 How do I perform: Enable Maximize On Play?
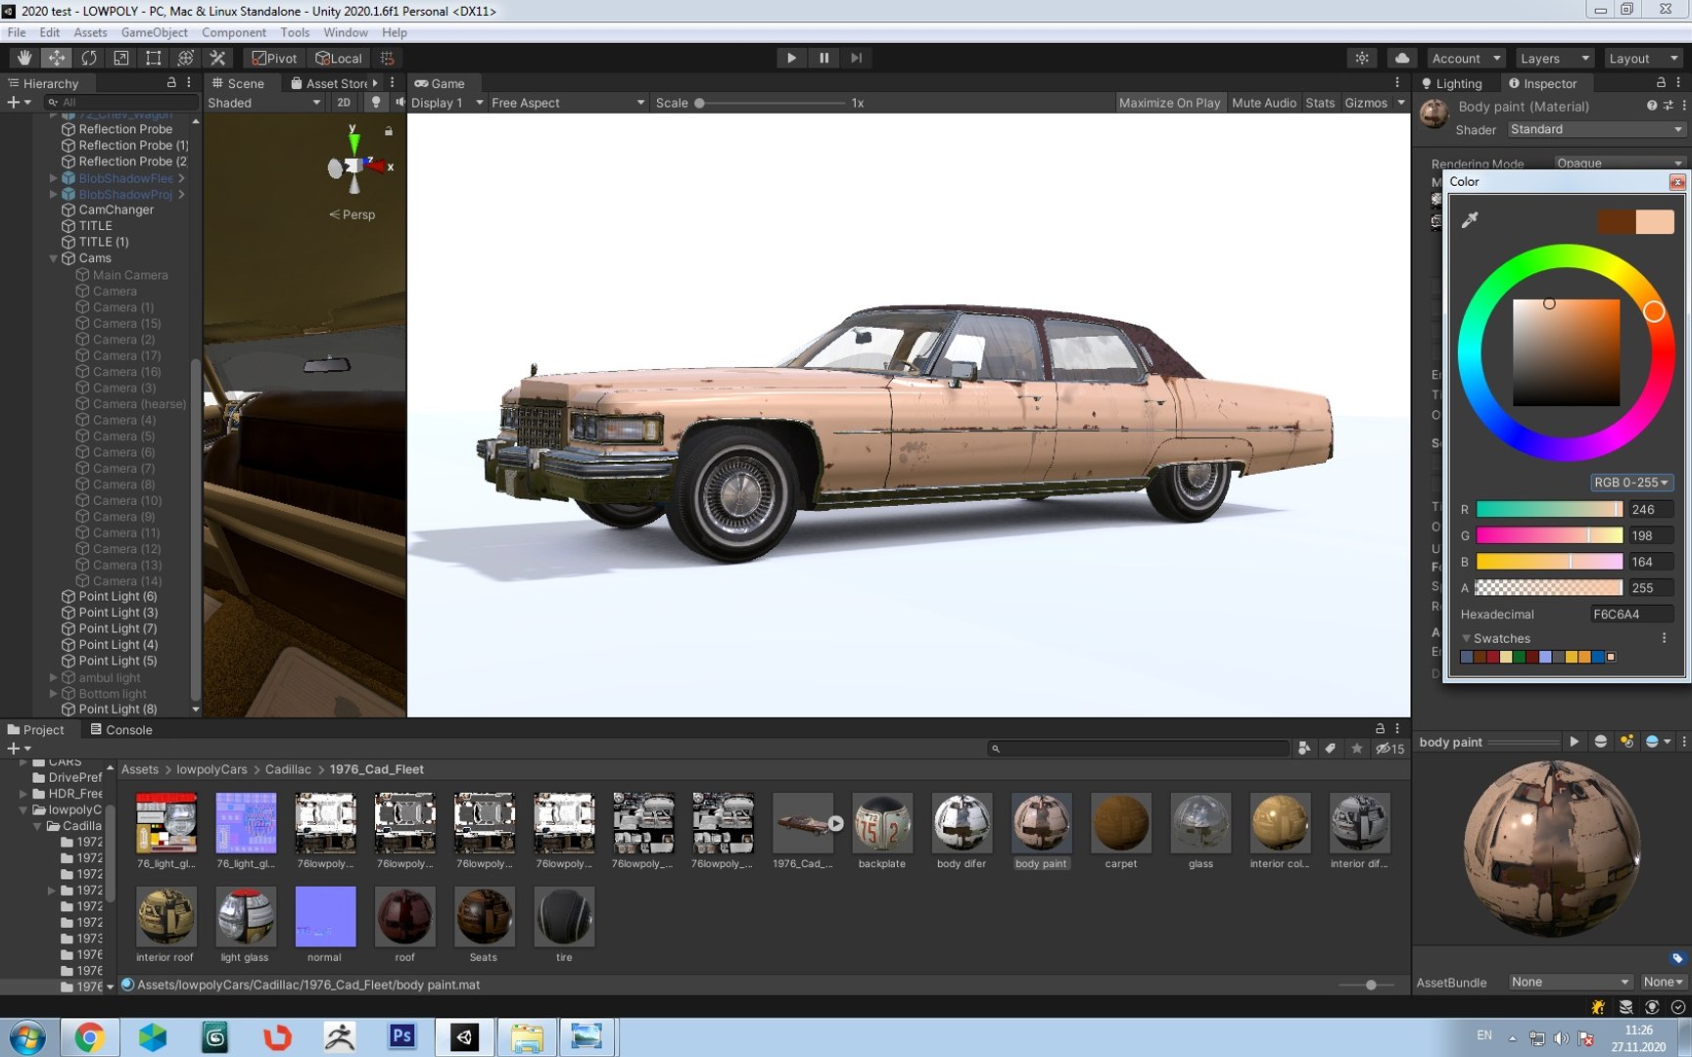[x=1169, y=103]
